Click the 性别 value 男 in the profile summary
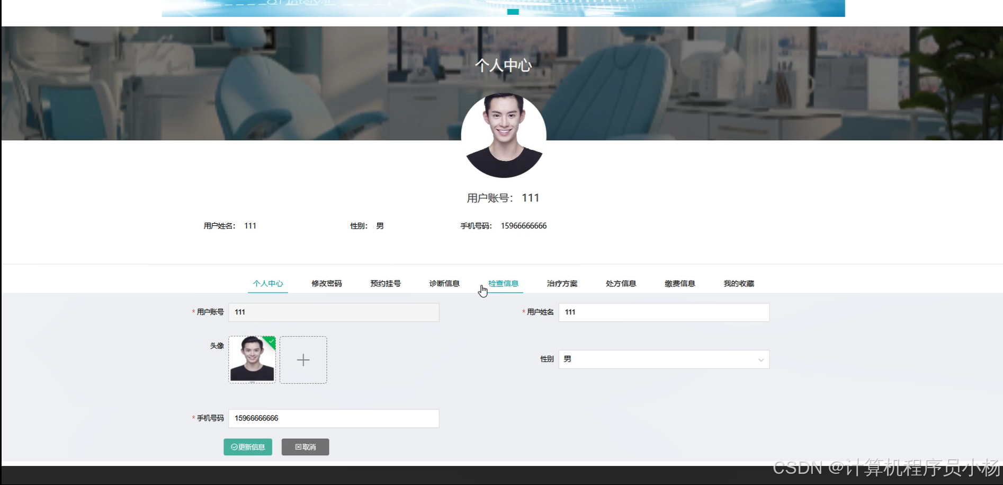 [x=380, y=226]
